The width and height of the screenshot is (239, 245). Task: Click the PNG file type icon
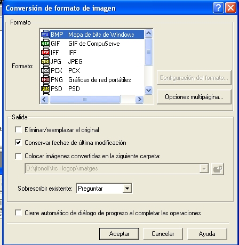pos(45,79)
